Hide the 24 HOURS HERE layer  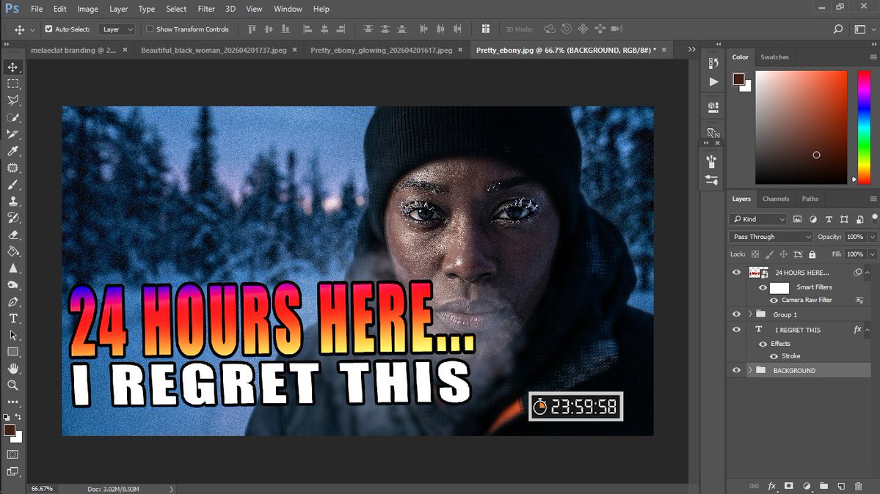(736, 273)
